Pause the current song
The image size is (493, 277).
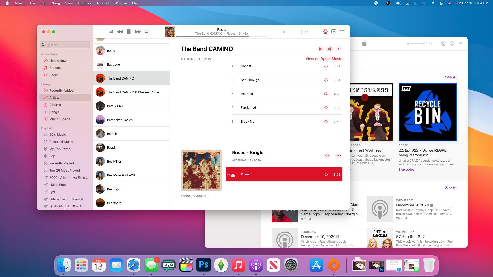(129, 32)
